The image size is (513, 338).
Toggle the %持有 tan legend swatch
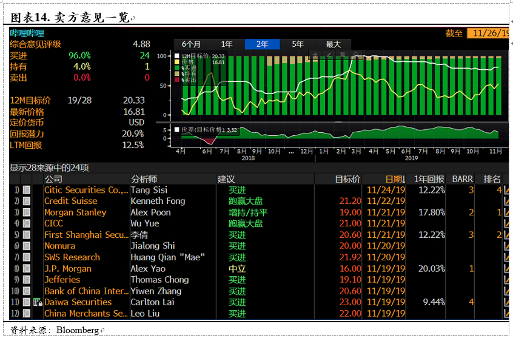click(x=176, y=73)
